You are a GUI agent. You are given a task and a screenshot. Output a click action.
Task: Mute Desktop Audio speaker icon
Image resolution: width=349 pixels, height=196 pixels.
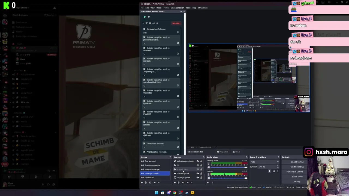[209, 167]
